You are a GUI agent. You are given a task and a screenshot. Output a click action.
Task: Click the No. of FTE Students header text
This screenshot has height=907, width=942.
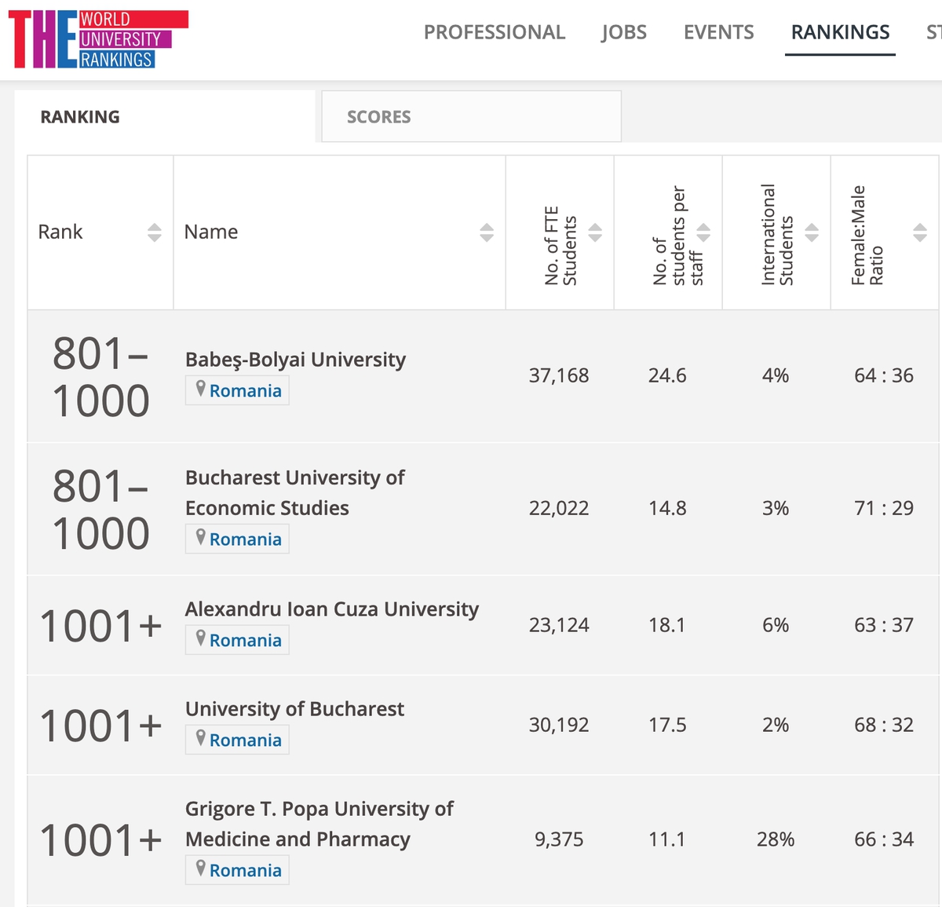(x=560, y=246)
